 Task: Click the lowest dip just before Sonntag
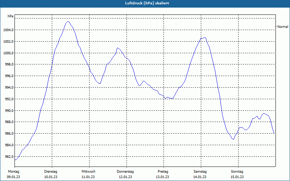[233, 139]
